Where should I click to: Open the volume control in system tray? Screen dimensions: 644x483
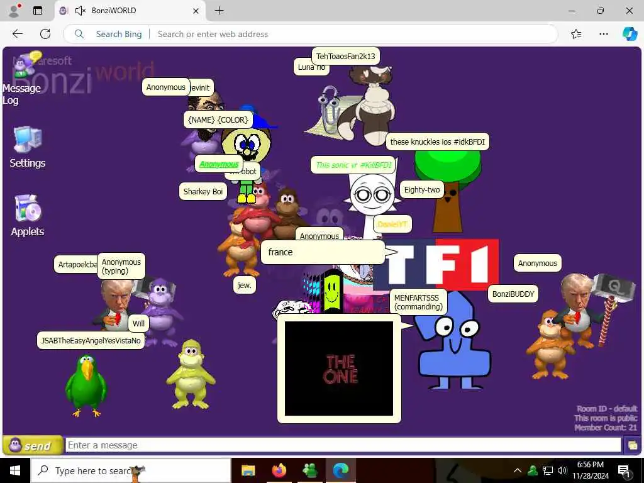[x=562, y=470]
